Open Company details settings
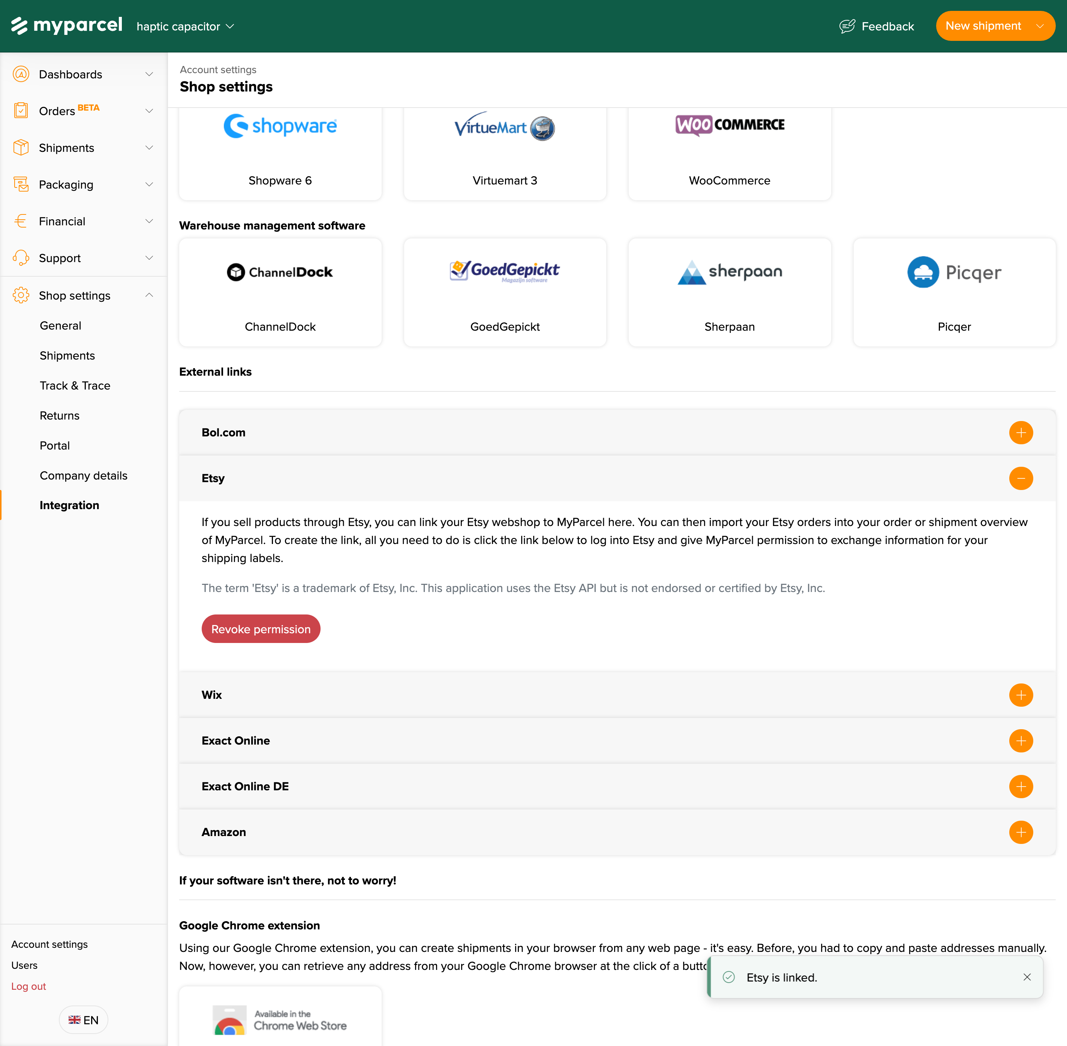1067x1046 pixels. (84, 475)
